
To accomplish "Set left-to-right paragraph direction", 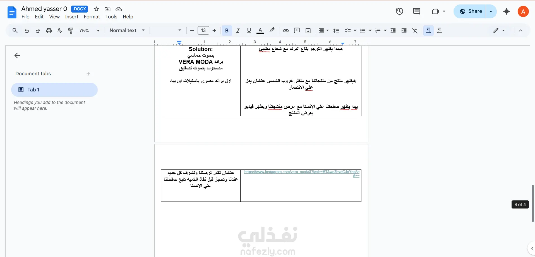I will click(x=428, y=31).
